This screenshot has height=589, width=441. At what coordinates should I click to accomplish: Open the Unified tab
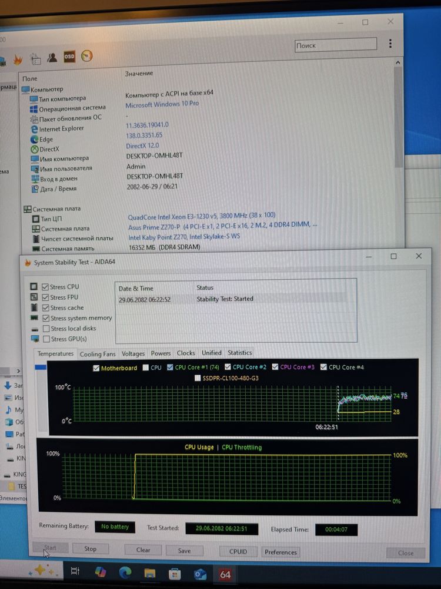[x=212, y=353]
